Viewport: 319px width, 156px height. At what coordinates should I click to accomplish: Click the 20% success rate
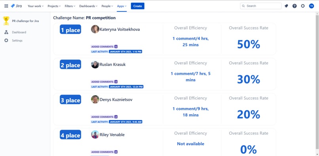tap(249, 115)
